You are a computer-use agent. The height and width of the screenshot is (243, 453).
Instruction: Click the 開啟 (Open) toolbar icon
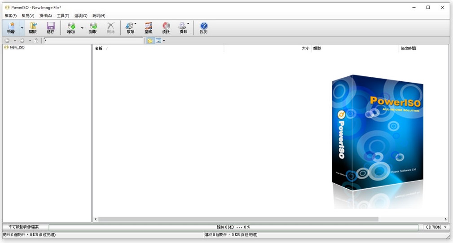[x=33, y=28]
